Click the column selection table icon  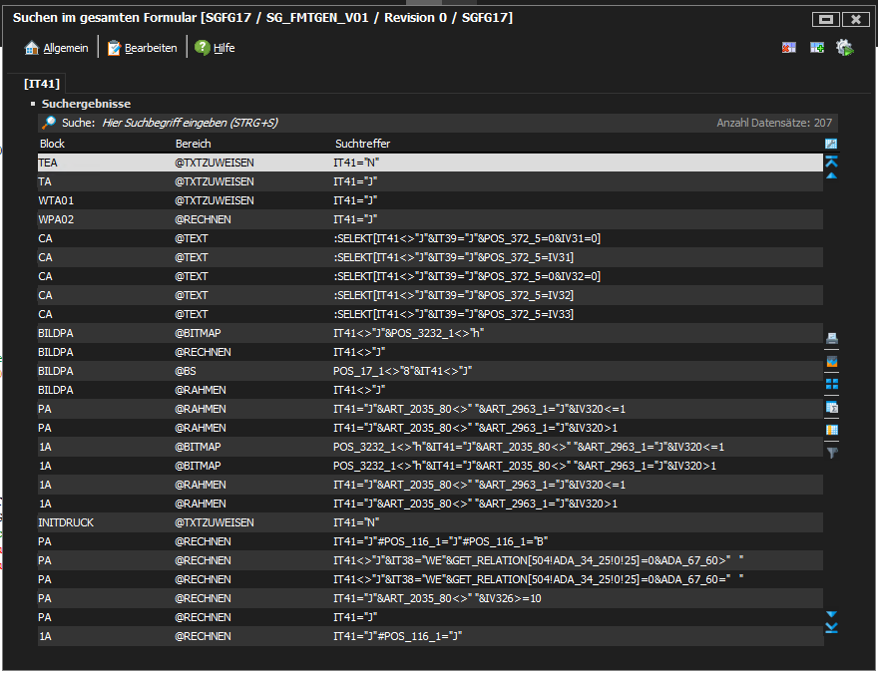click(831, 430)
